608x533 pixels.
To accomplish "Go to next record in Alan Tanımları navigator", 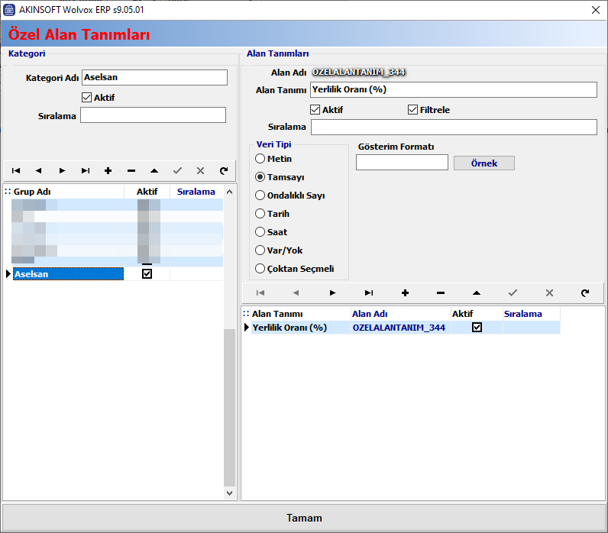I will 332,292.
